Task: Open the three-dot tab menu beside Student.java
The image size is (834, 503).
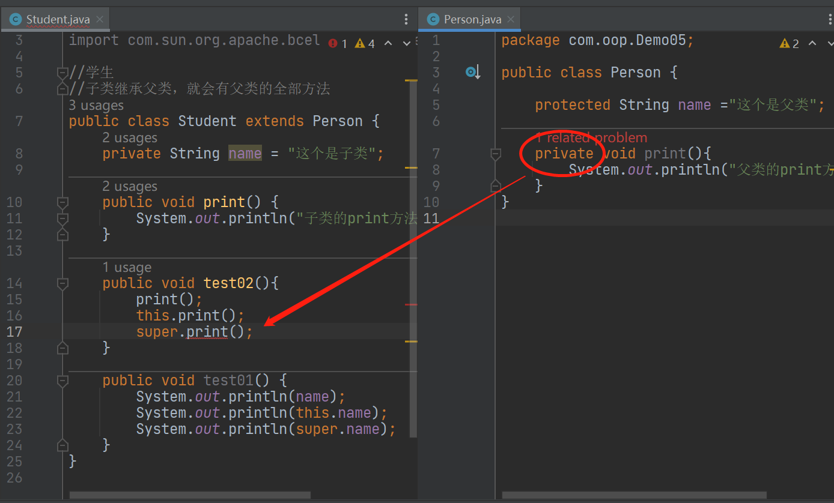Action: 406,19
